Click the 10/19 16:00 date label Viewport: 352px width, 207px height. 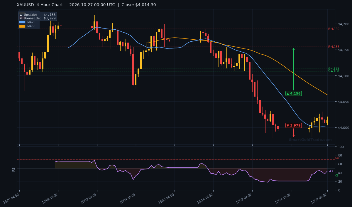(206, 198)
